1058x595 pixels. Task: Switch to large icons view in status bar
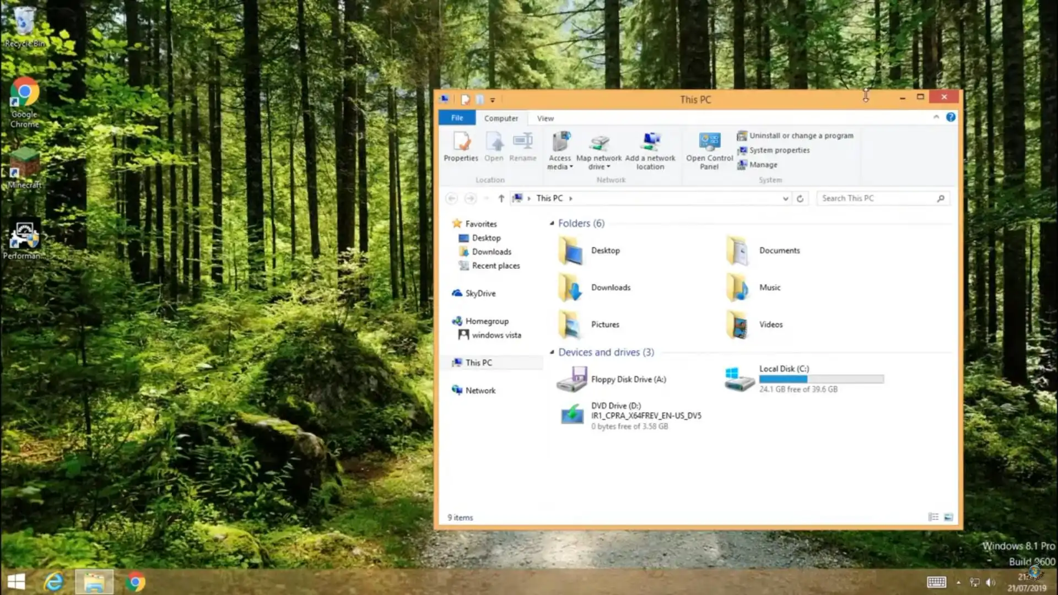pyautogui.click(x=948, y=517)
